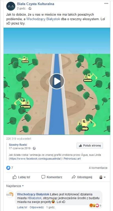Image resolution: width=113 pixels, height=211 pixels.
Task: Click the Biała Czysta Kulturalna profile avatar
Action: [x=11, y=6]
